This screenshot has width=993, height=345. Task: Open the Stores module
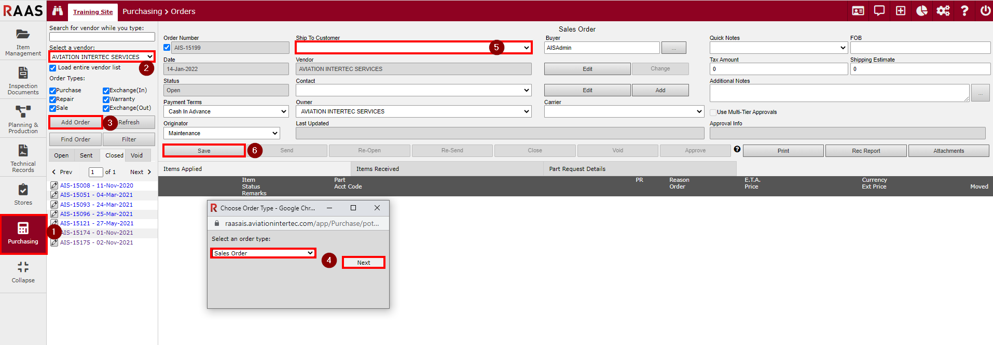[x=23, y=194]
